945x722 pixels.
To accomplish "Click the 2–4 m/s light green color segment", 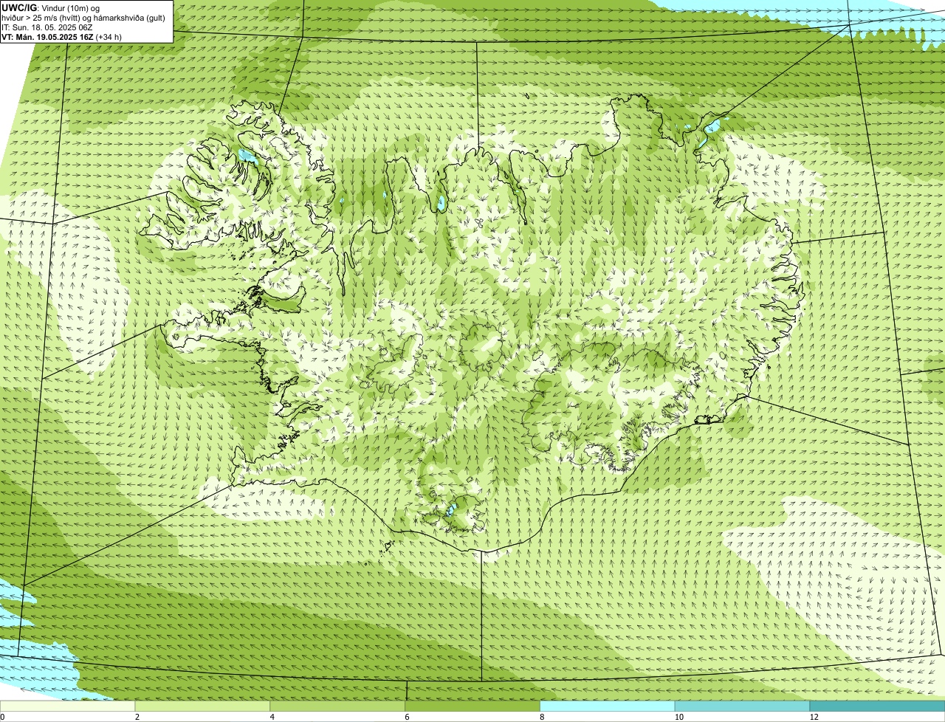I will click(203, 706).
